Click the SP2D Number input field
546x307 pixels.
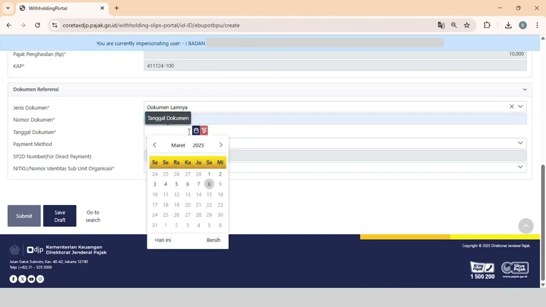point(335,156)
